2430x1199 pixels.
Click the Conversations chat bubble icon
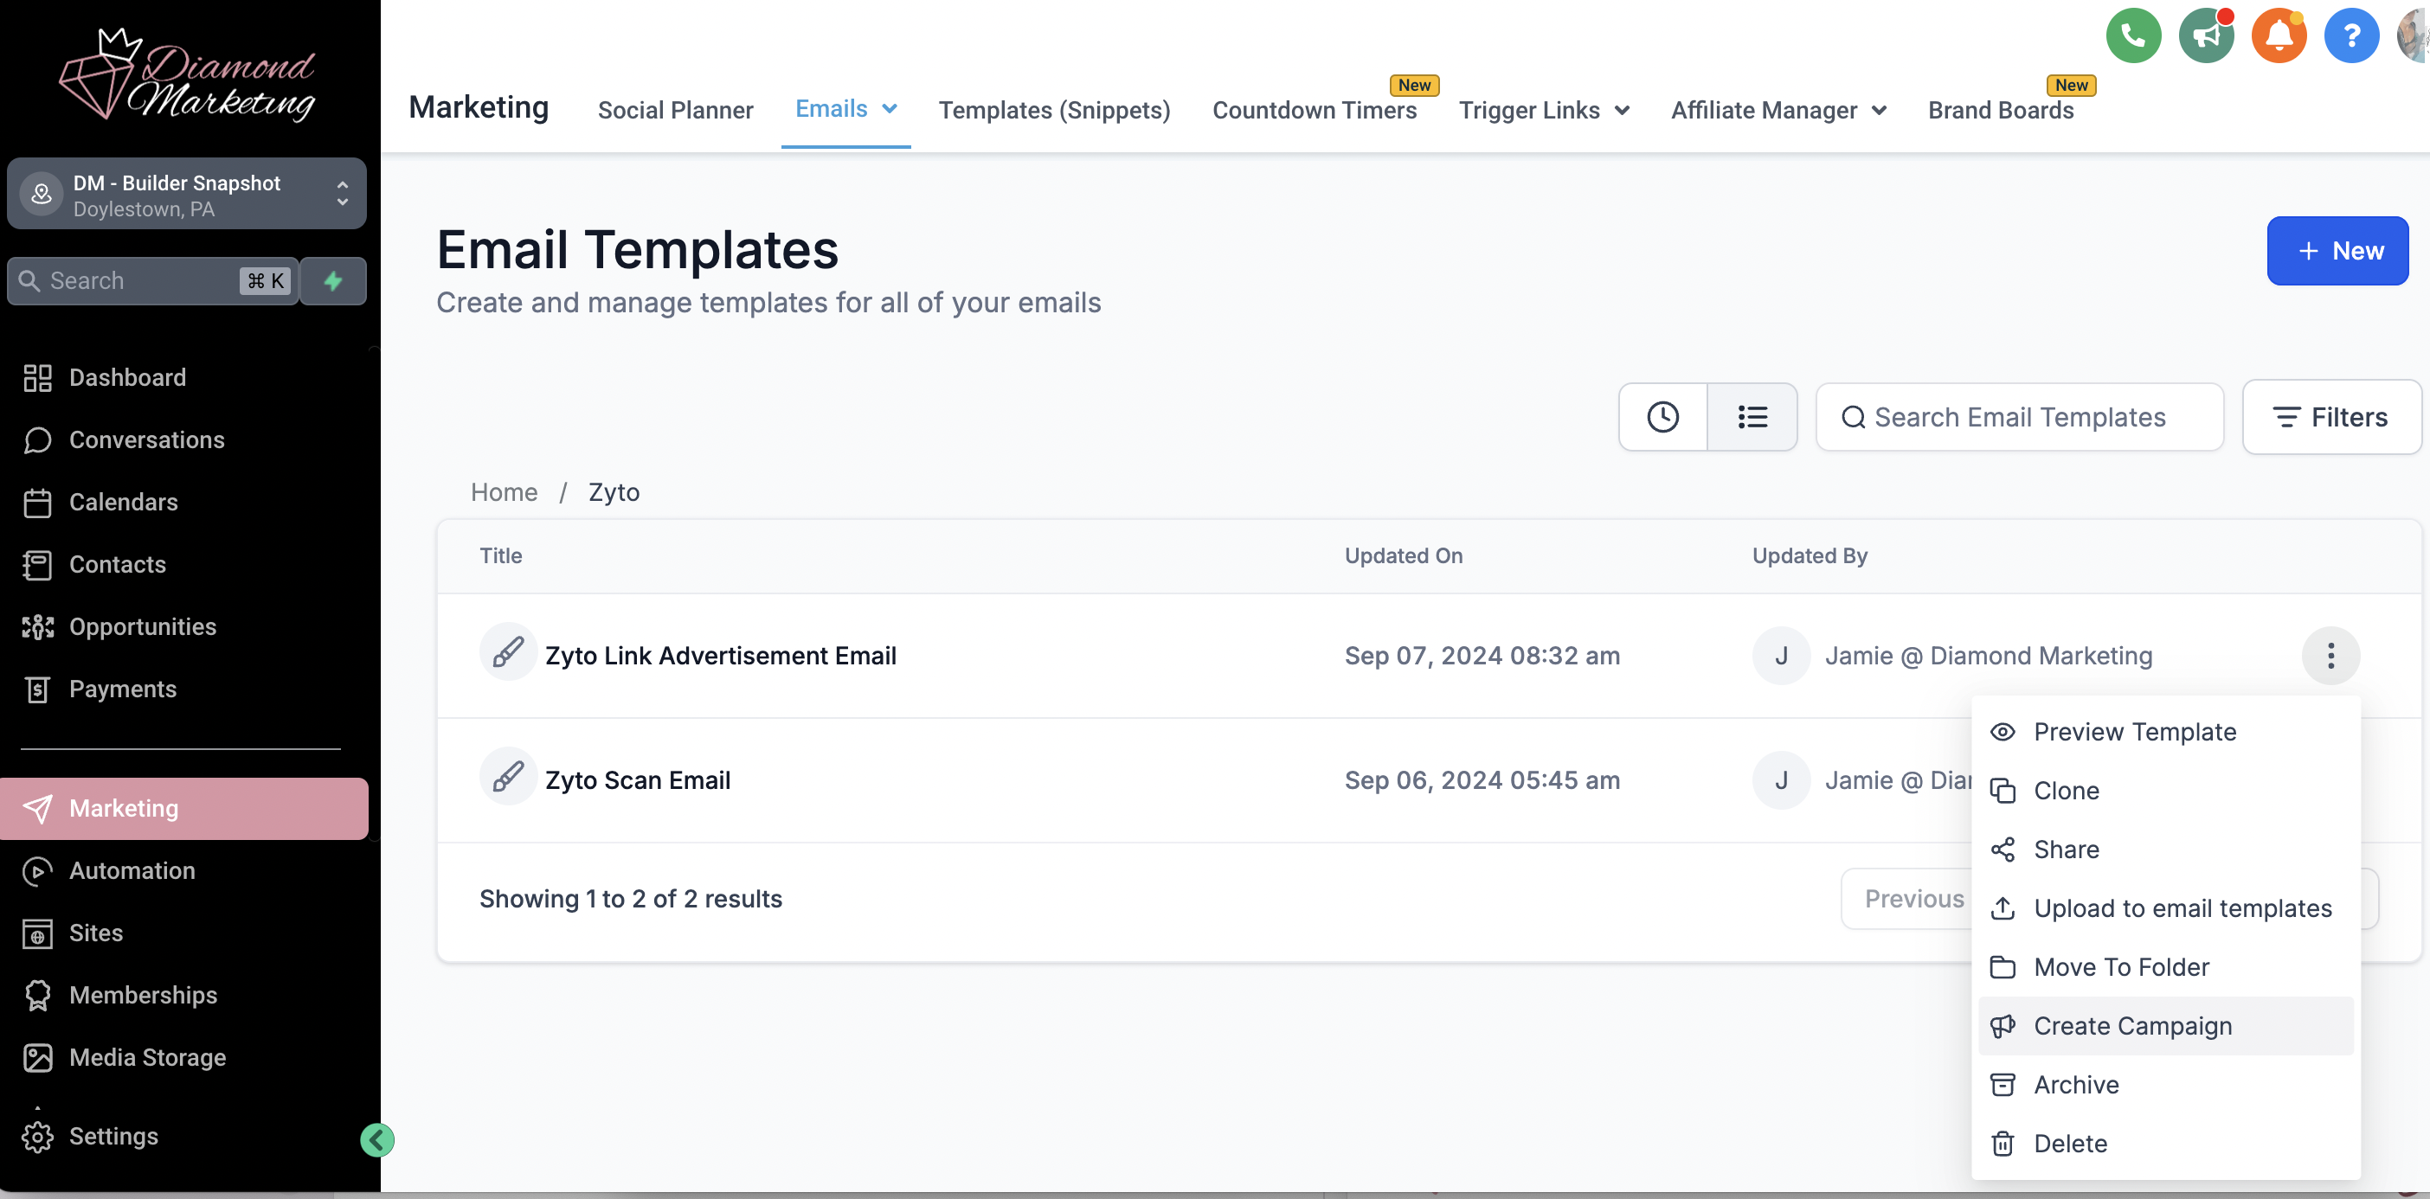[x=38, y=439]
